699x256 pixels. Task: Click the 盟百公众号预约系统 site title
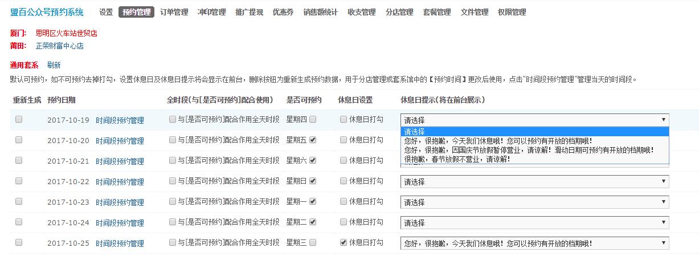pos(47,12)
